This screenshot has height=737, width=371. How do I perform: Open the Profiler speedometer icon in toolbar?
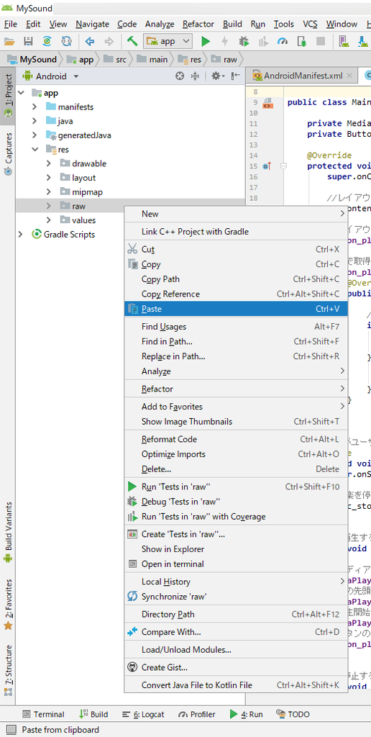coord(282,41)
